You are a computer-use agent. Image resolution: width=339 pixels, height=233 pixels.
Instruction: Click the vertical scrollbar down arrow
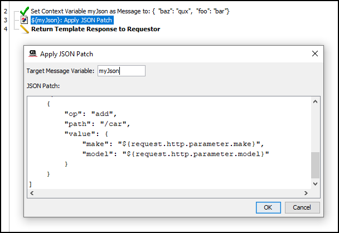click(x=315, y=184)
